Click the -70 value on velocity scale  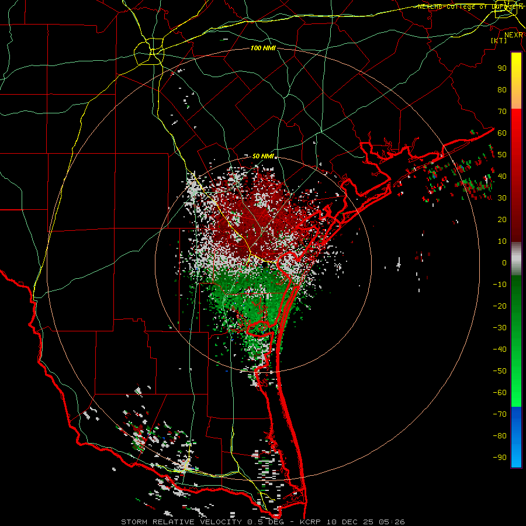coord(500,414)
